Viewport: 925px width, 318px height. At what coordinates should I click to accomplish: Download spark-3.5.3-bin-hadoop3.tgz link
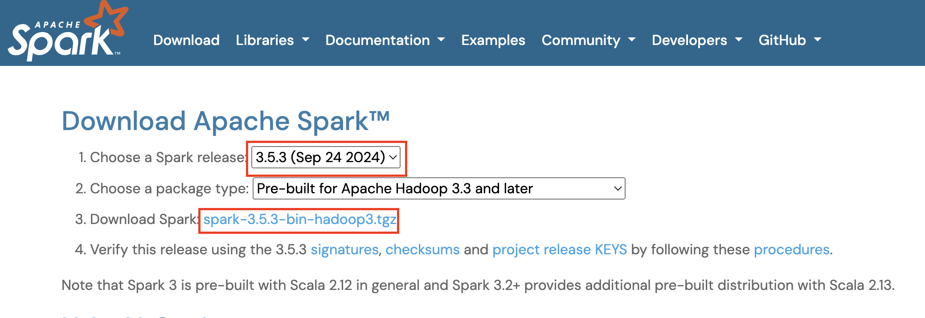(x=300, y=219)
